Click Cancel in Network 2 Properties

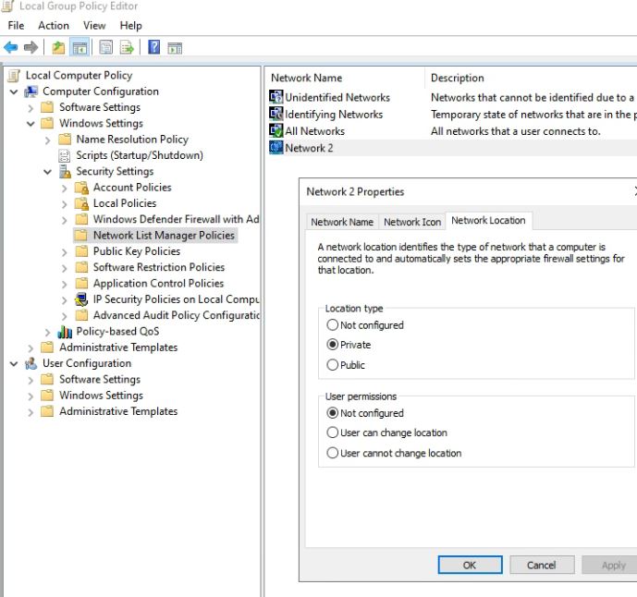coord(542,565)
